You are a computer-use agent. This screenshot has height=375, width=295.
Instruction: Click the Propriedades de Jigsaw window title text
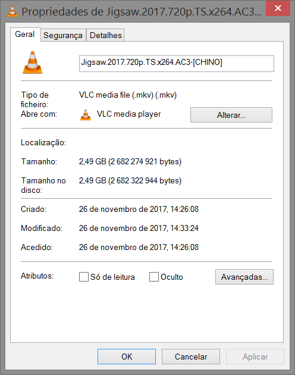click(x=142, y=12)
